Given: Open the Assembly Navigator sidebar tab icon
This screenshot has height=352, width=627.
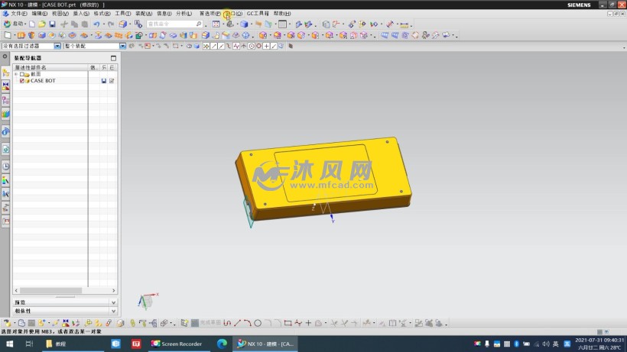Looking at the screenshot, I should point(5,73).
